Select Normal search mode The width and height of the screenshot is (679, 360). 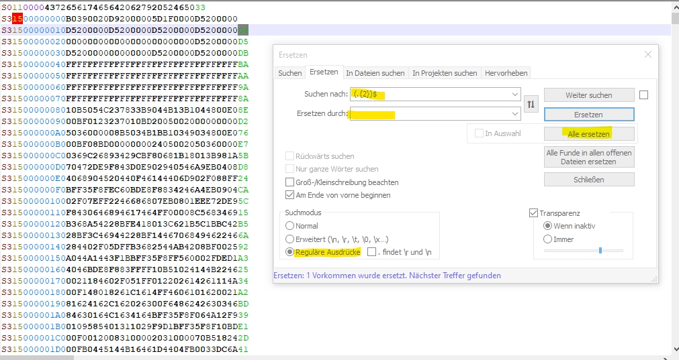pos(290,226)
